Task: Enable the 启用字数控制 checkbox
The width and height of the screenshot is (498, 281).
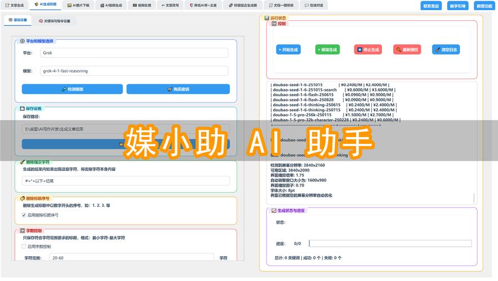Action: [x=24, y=246]
